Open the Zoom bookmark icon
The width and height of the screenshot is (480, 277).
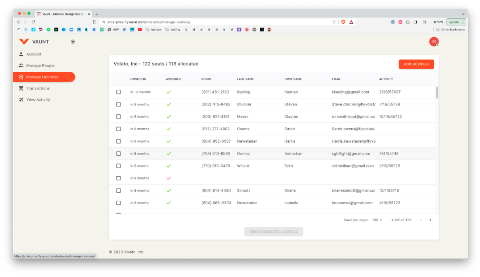(x=71, y=30)
